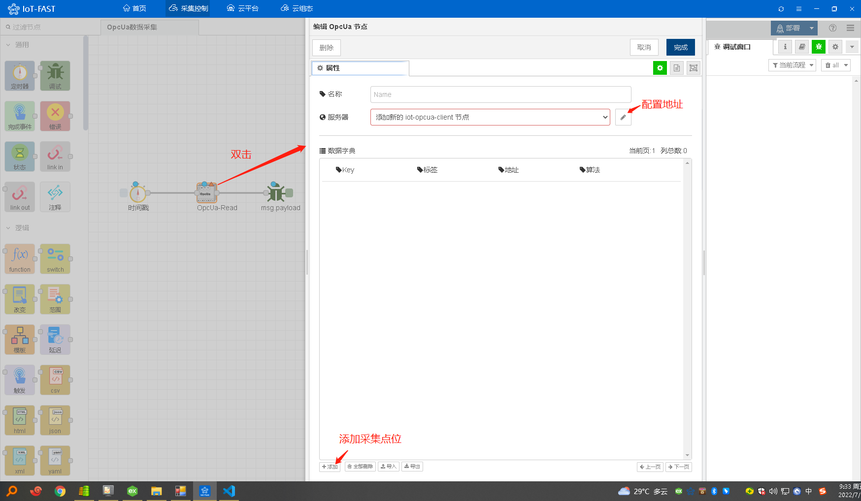Switch to the OpcUa数据采集 flow tab
The image size is (861, 501).
(x=149, y=27)
